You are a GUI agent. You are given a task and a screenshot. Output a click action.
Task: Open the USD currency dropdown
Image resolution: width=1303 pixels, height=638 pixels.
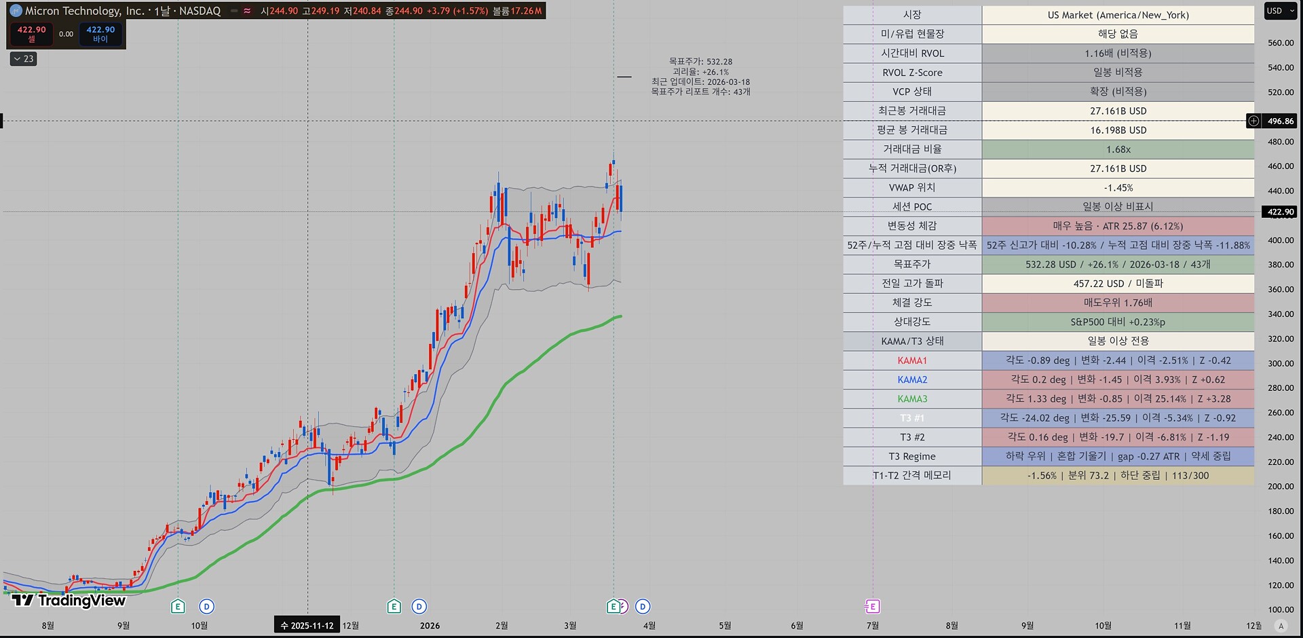pos(1281,11)
